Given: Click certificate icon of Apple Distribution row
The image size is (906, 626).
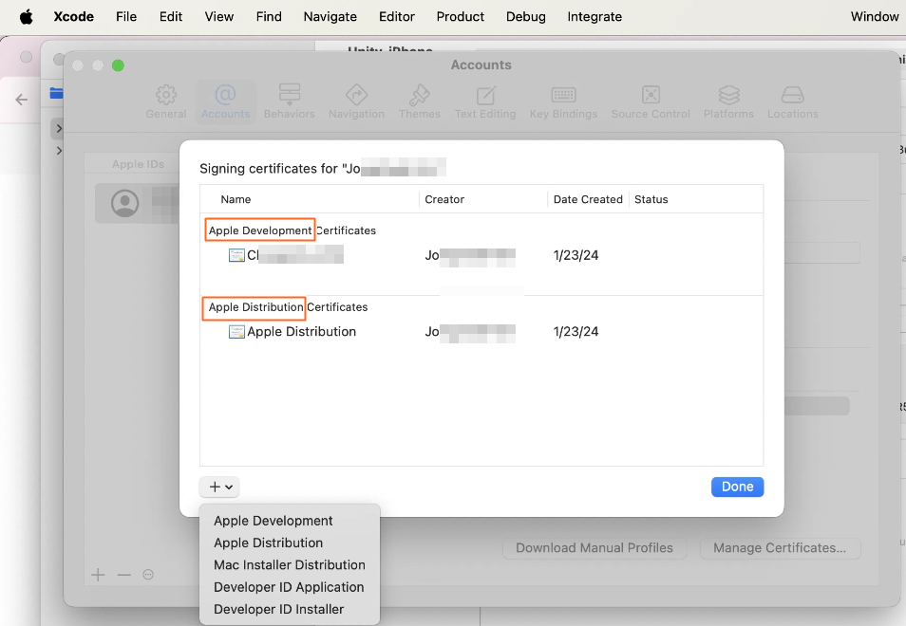Looking at the screenshot, I should [x=236, y=332].
